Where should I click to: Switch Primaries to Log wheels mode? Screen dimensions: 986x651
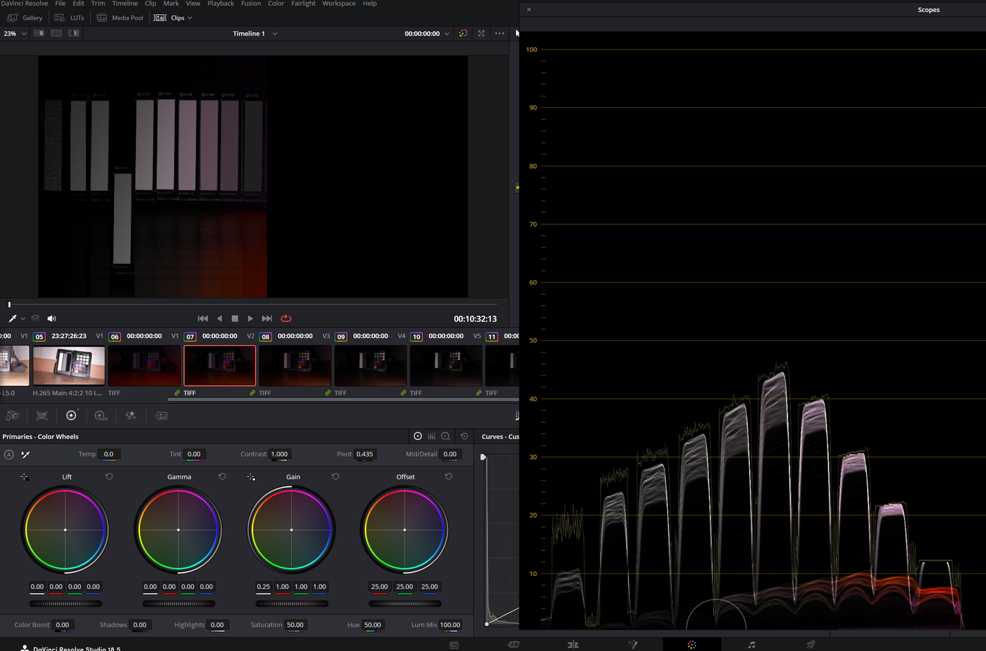click(446, 435)
